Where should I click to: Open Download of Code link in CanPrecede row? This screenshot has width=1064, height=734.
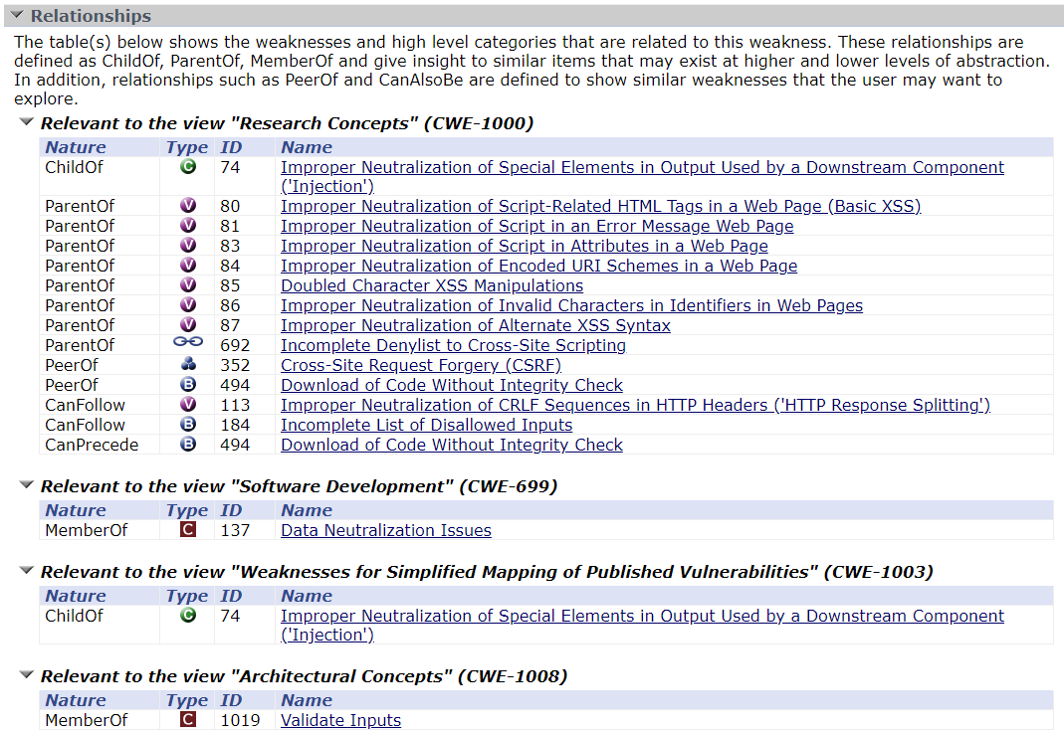pyautogui.click(x=452, y=445)
